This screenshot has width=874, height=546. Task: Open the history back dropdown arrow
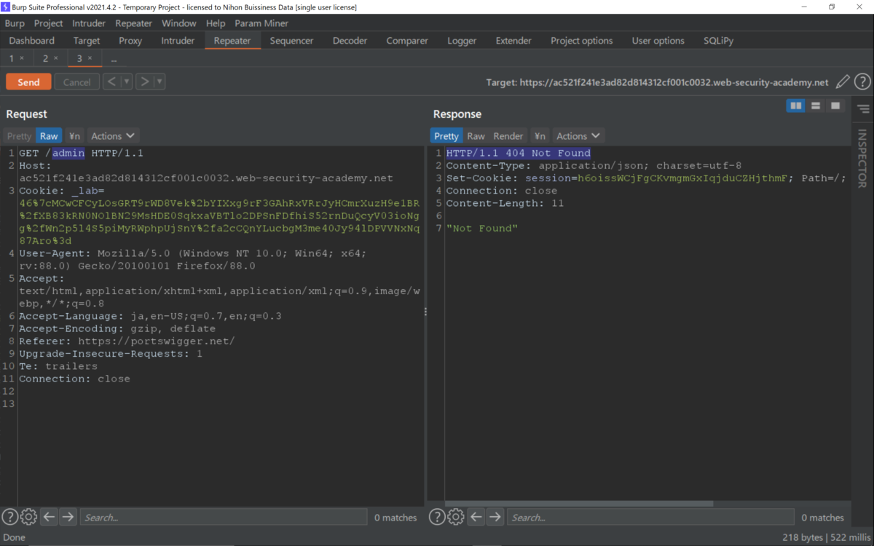[x=126, y=82]
